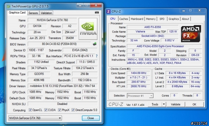Click the Technology value 28 nm
209x126 pixels.
click(37, 32)
